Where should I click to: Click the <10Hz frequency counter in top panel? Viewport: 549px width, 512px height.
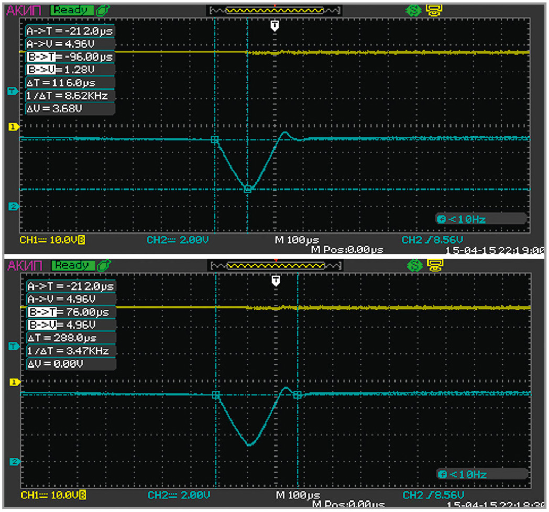click(461, 219)
